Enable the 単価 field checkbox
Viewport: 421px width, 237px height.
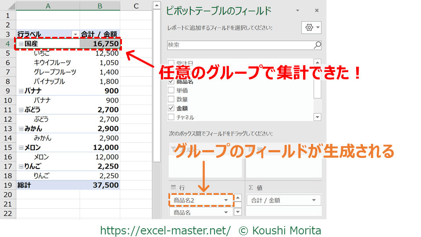tap(171, 90)
